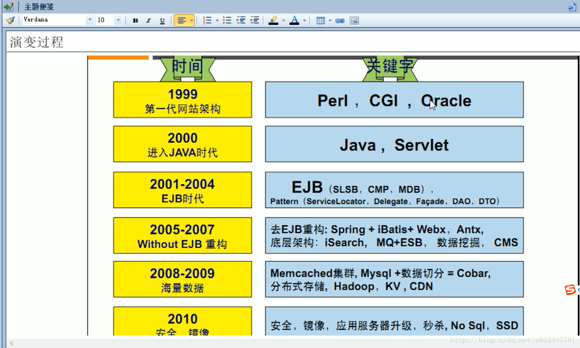Click the note icon beside 主题便笺 title
The width and height of the screenshot is (580, 348).
tap(8, 6)
